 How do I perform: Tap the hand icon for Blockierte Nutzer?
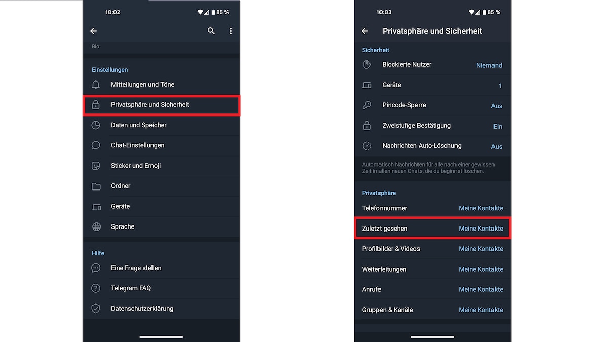point(367,64)
